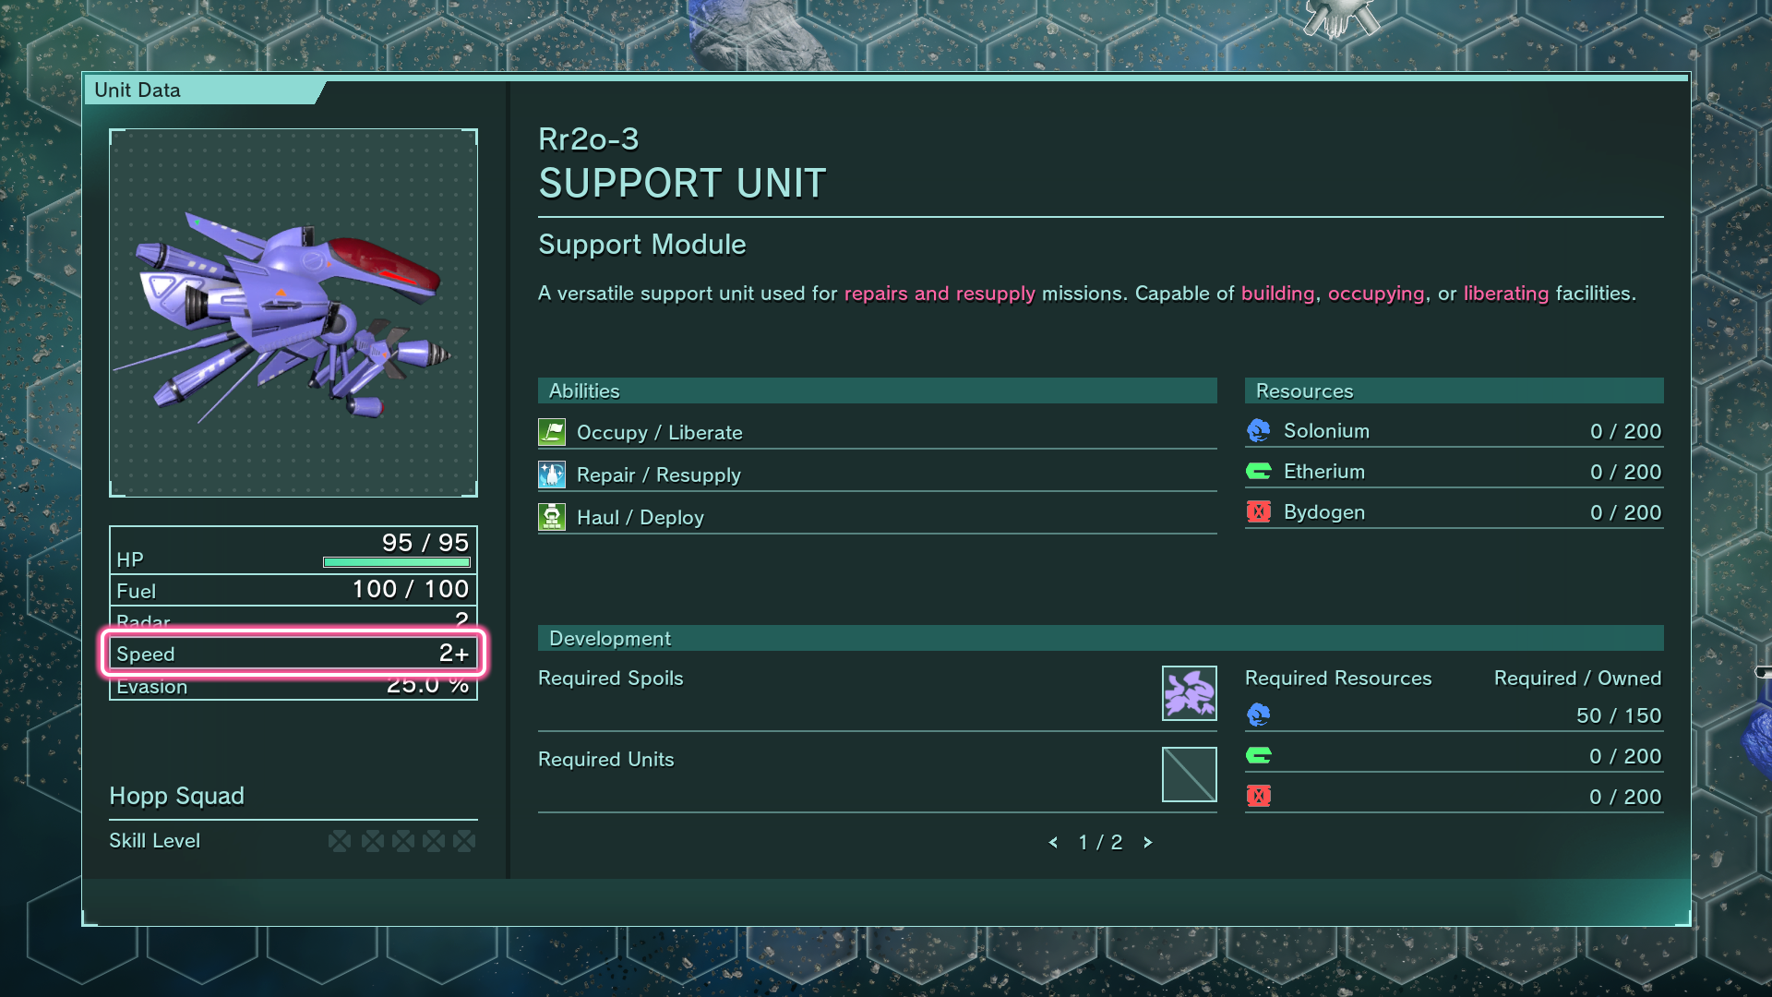Click the HP bar gauge
The width and height of the screenshot is (1772, 997).
pyautogui.click(x=397, y=562)
